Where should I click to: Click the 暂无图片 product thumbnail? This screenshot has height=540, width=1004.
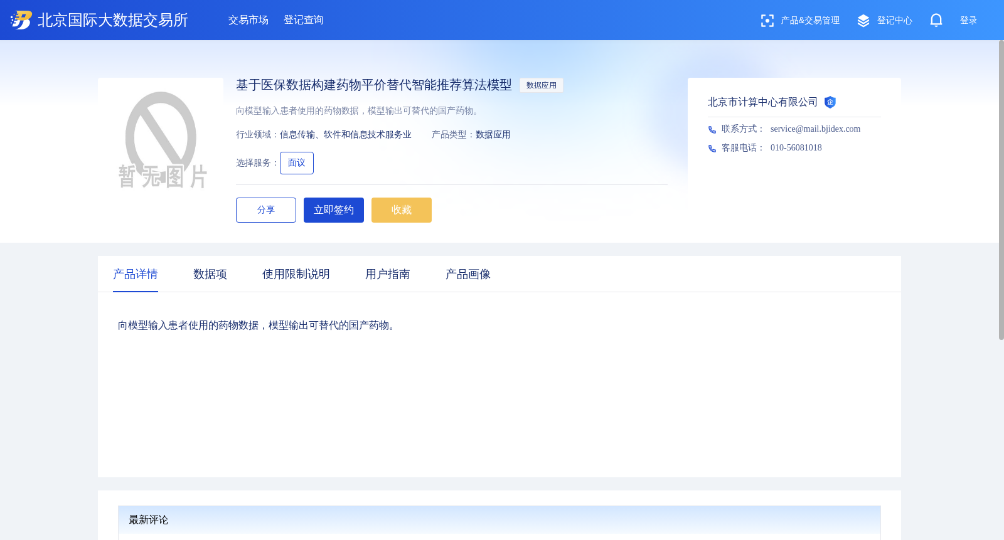point(161,140)
